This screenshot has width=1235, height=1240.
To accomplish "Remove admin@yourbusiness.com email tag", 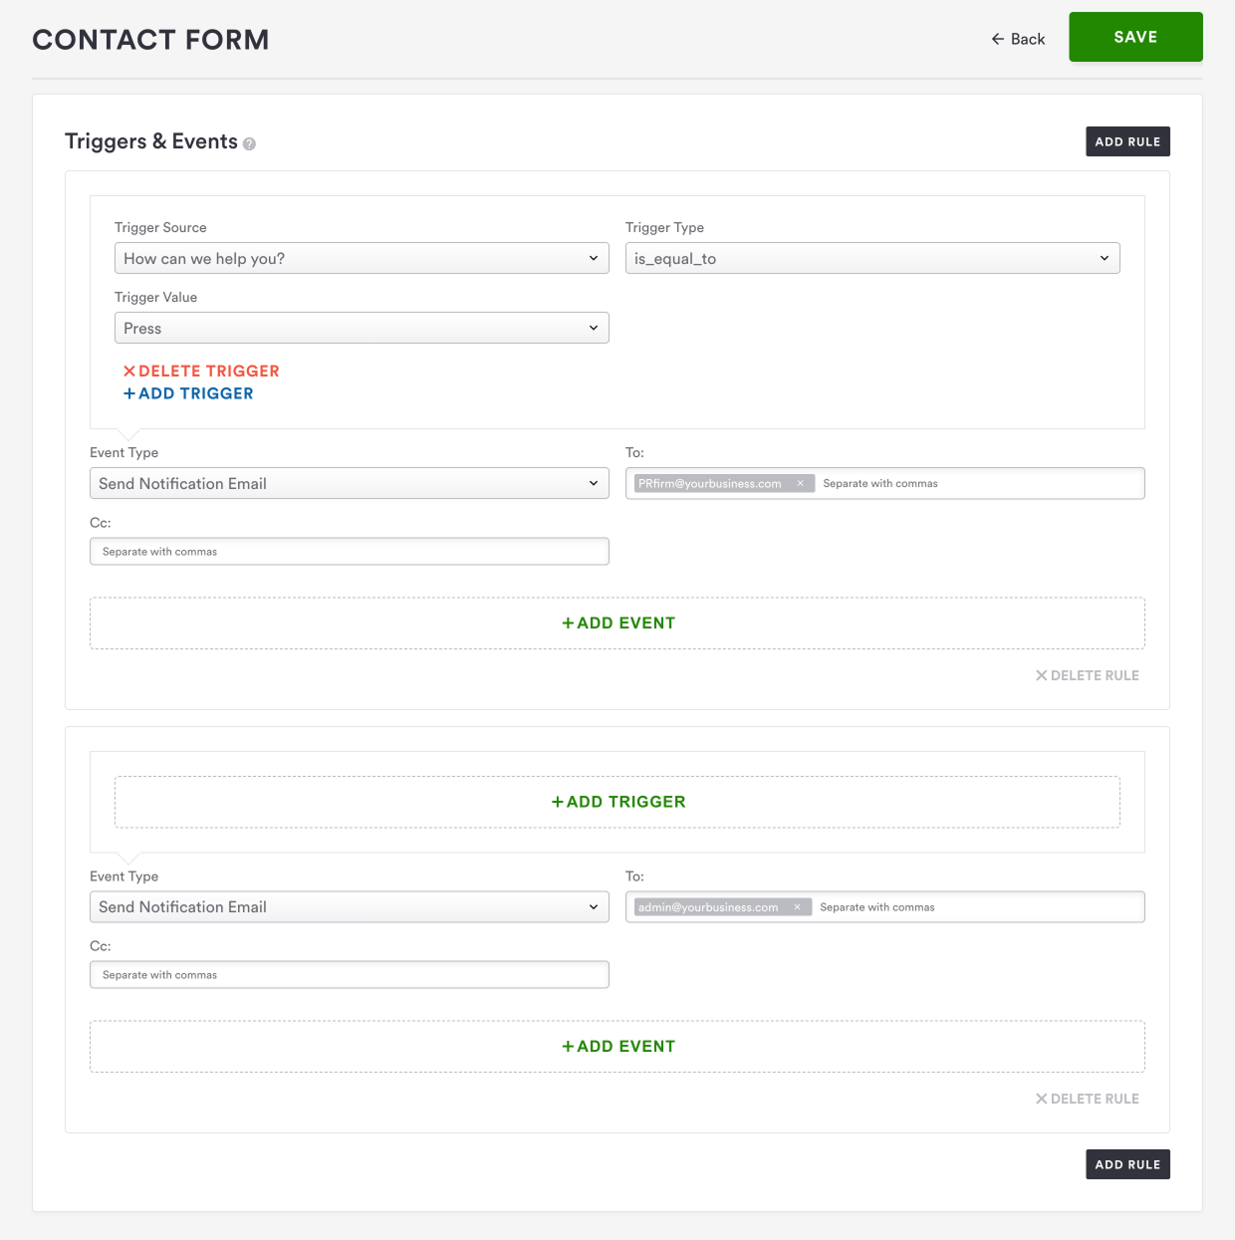I will 797,907.
